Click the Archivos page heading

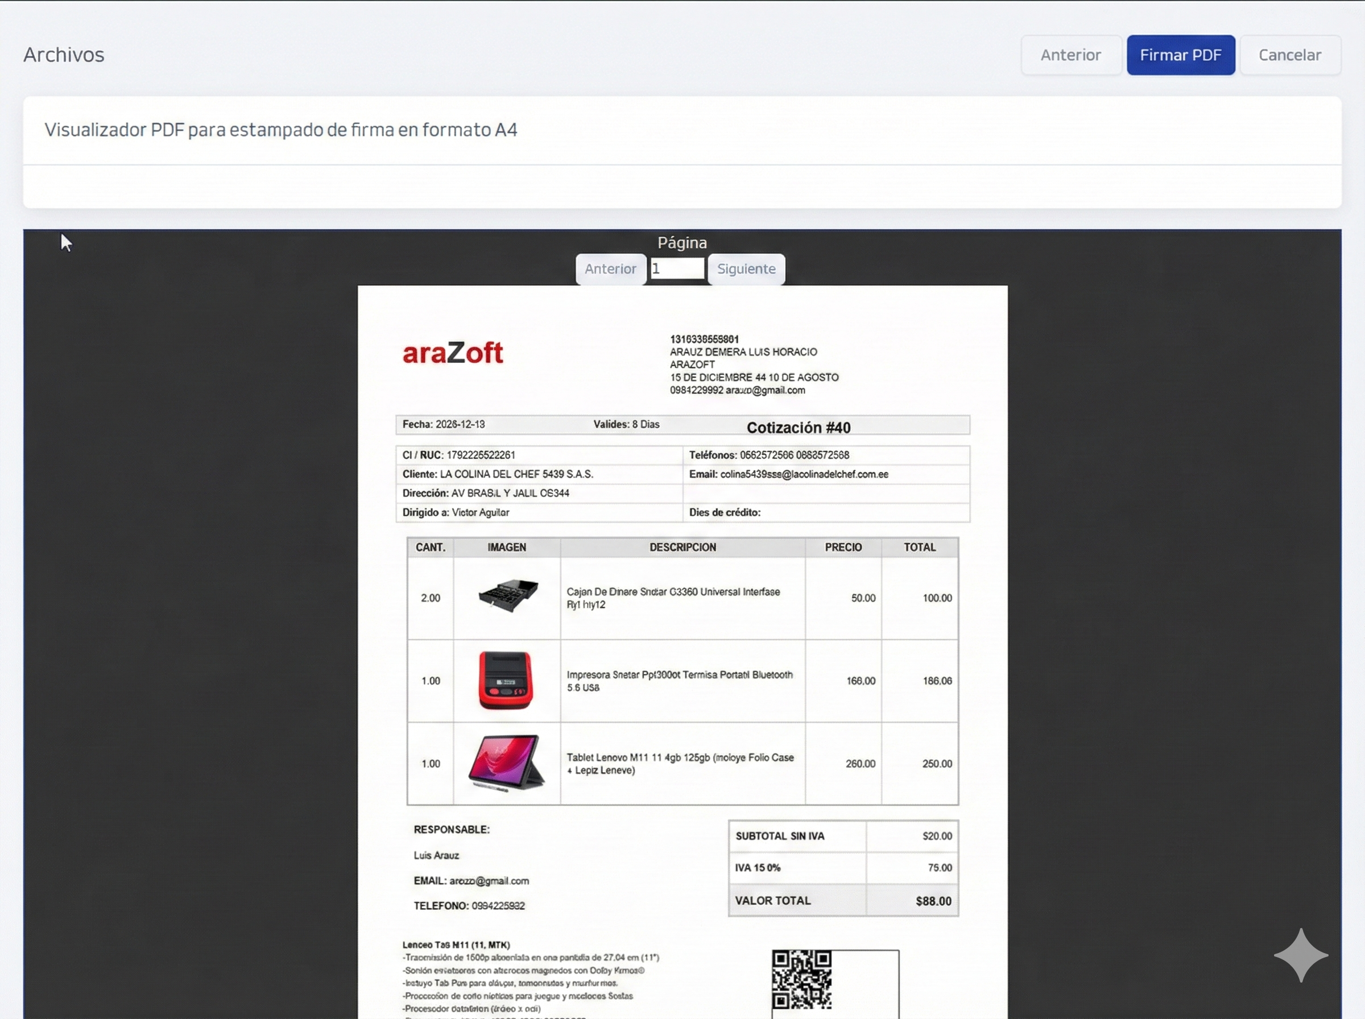point(64,55)
